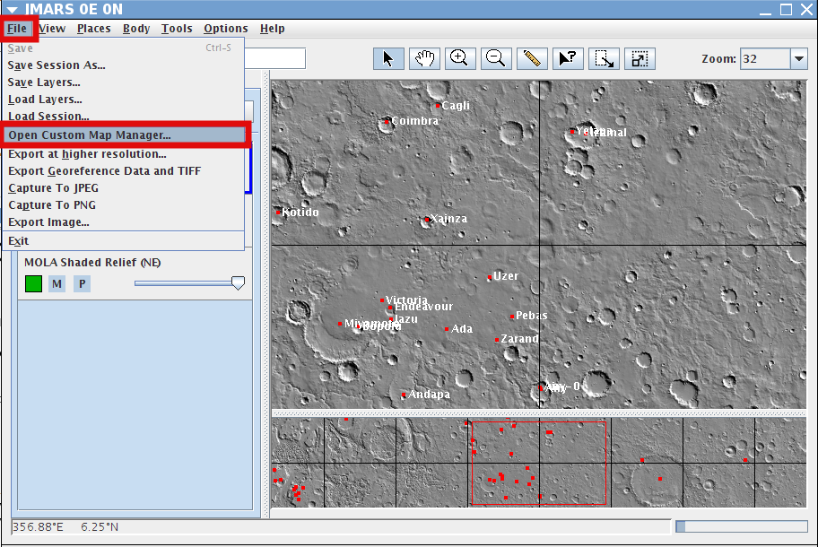Click the Zoom value input field

pos(765,59)
